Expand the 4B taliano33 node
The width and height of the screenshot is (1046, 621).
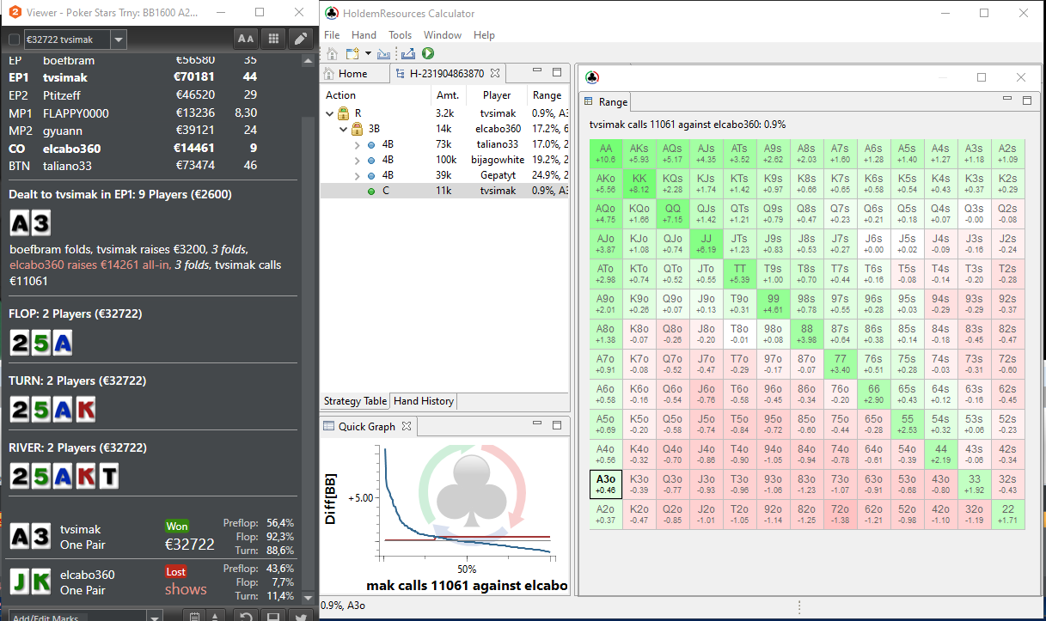(357, 144)
